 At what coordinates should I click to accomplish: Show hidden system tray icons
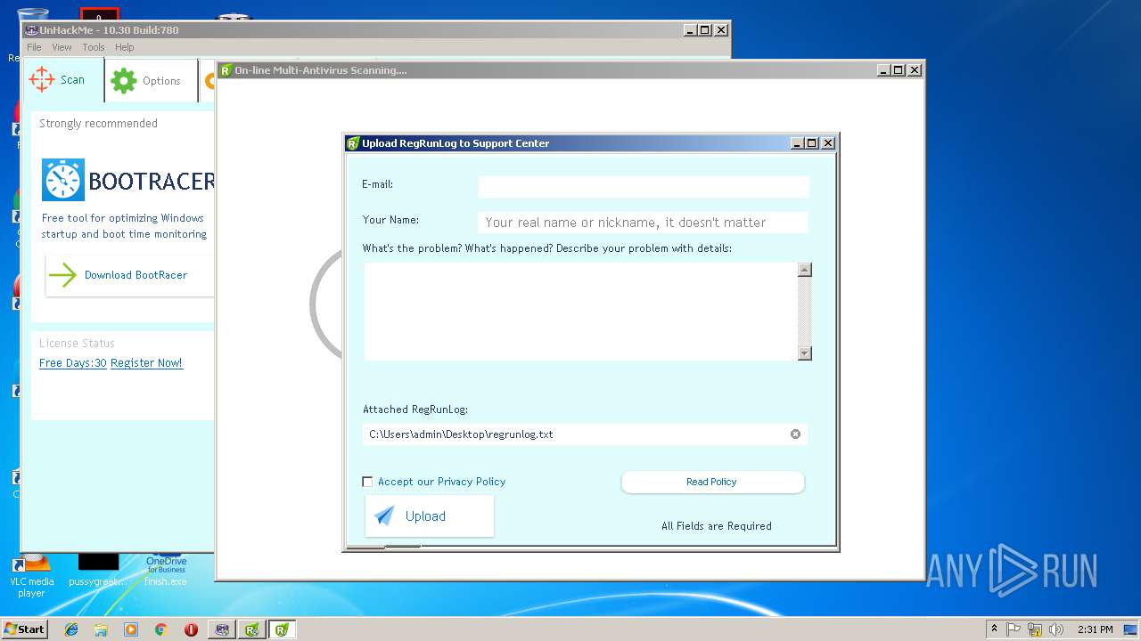point(994,629)
